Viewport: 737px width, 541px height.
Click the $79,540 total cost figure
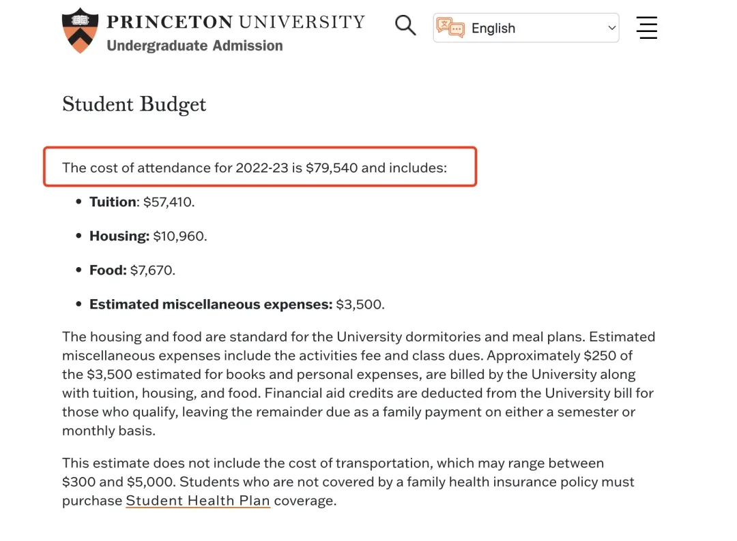pyautogui.click(x=332, y=168)
